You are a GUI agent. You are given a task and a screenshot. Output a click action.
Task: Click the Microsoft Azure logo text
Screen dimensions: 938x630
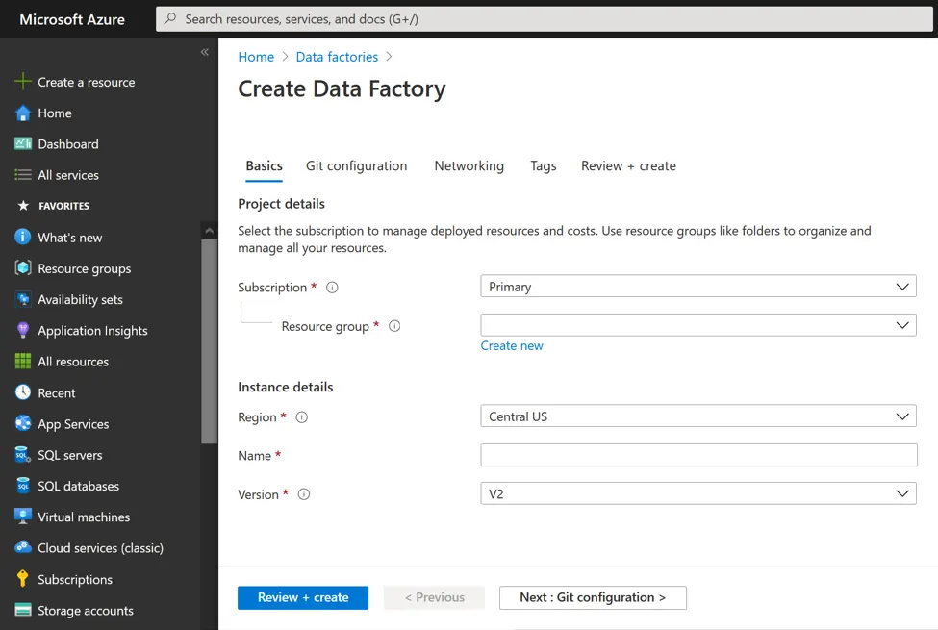(x=72, y=19)
